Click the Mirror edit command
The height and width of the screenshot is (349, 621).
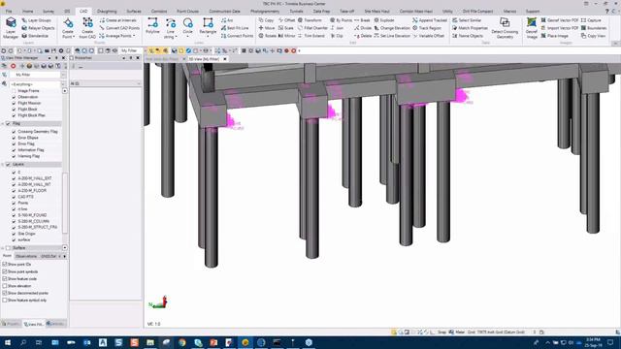pos(287,36)
